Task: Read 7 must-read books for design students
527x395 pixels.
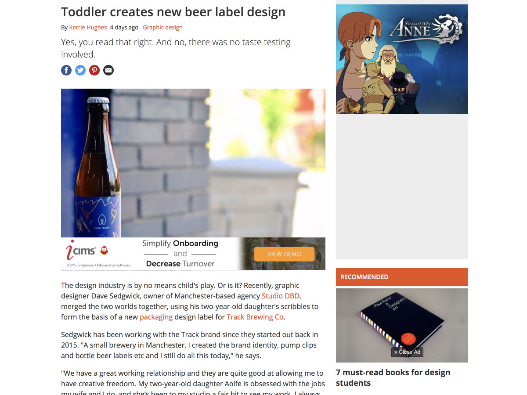Action: [x=393, y=377]
